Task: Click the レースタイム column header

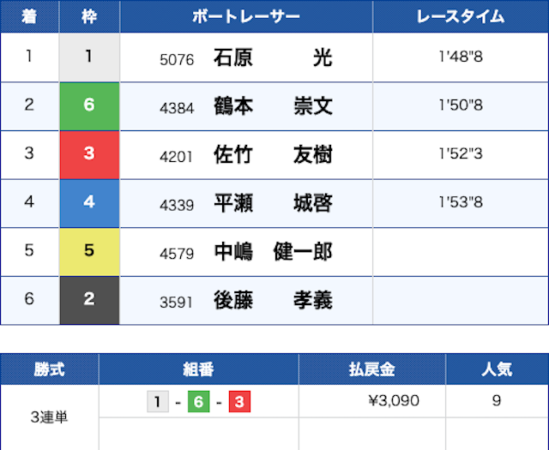Action: coord(461,16)
